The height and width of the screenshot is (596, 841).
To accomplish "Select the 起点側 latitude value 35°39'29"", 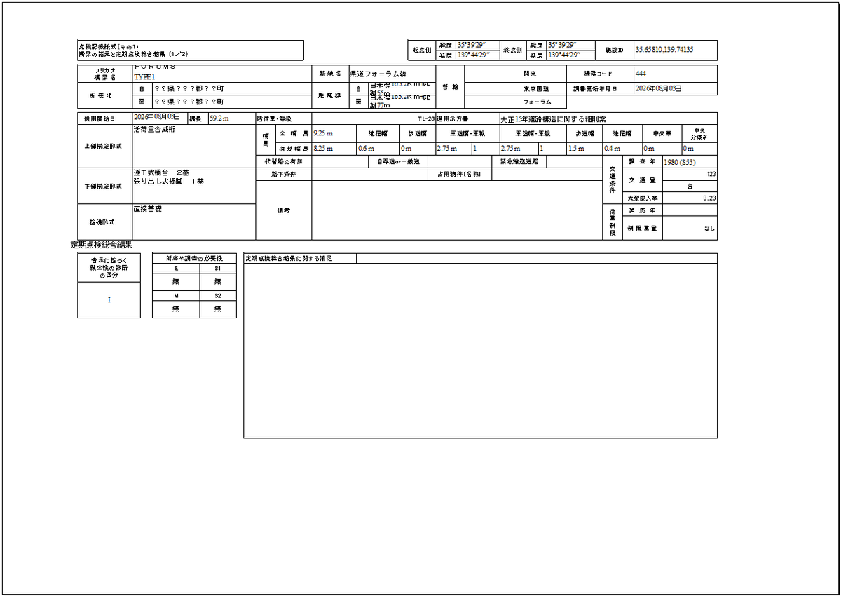I will click(x=471, y=45).
